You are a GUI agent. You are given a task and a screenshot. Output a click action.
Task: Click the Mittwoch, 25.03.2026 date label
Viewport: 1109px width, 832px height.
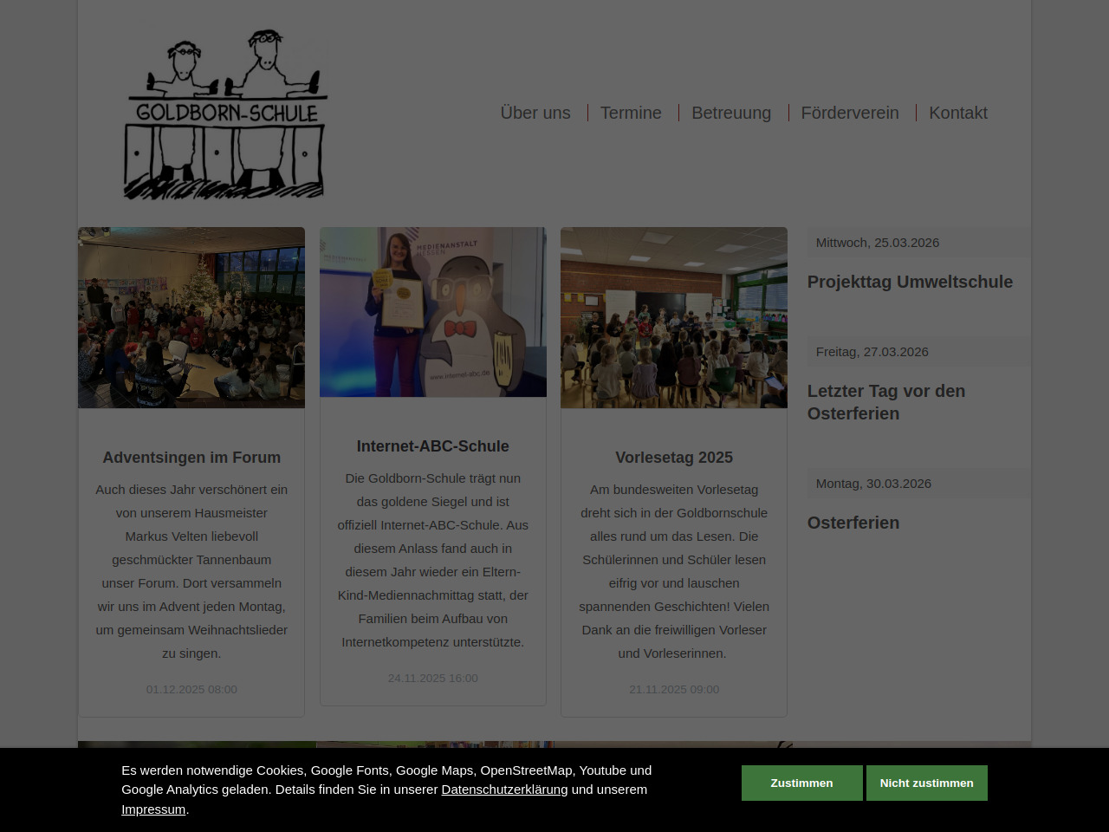pyautogui.click(x=877, y=243)
